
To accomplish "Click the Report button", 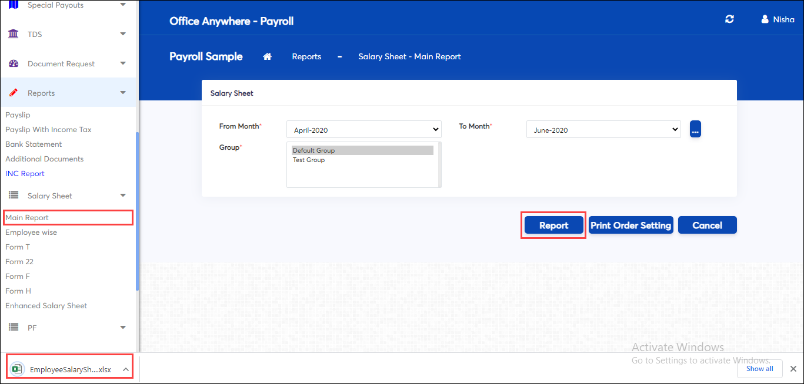I will tap(553, 225).
